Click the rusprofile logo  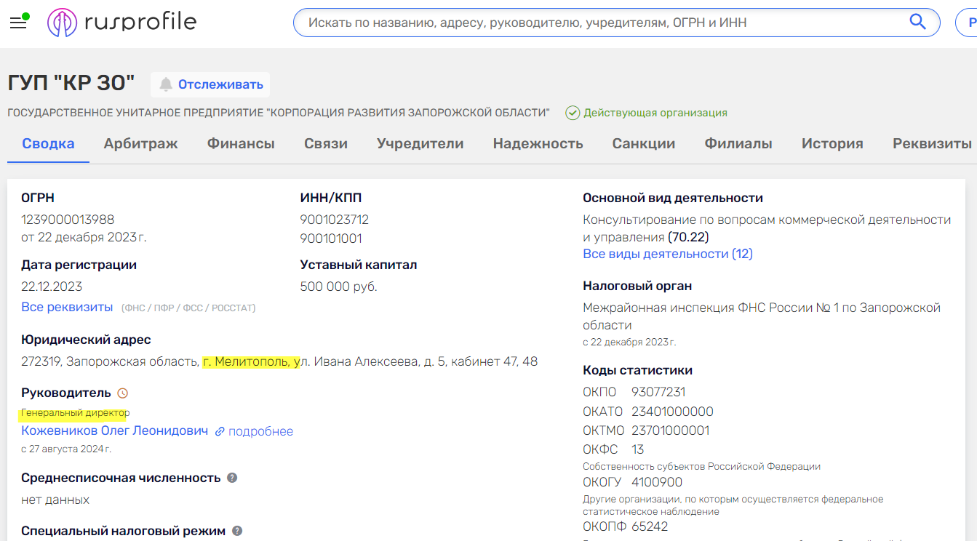pos(122,23)
